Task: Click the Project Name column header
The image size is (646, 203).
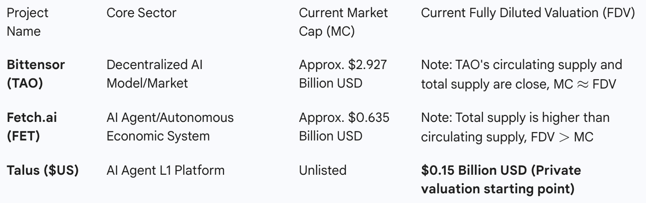Action: click(x=27, y=22)
